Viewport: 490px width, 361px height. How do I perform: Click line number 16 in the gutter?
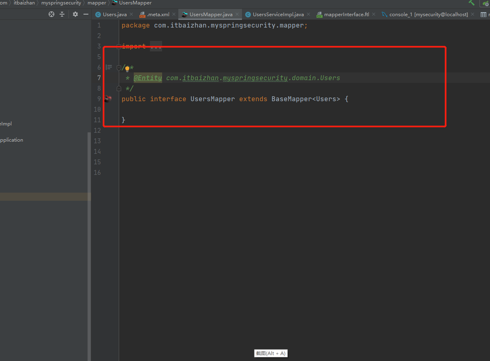tap(97, 172)
